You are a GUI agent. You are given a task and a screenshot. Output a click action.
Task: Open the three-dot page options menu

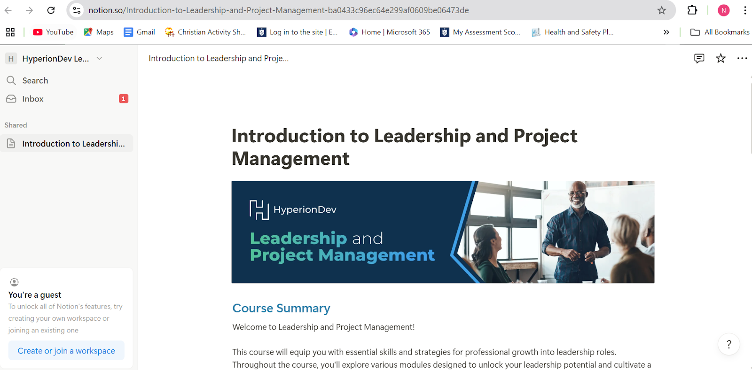pos(742,58)
